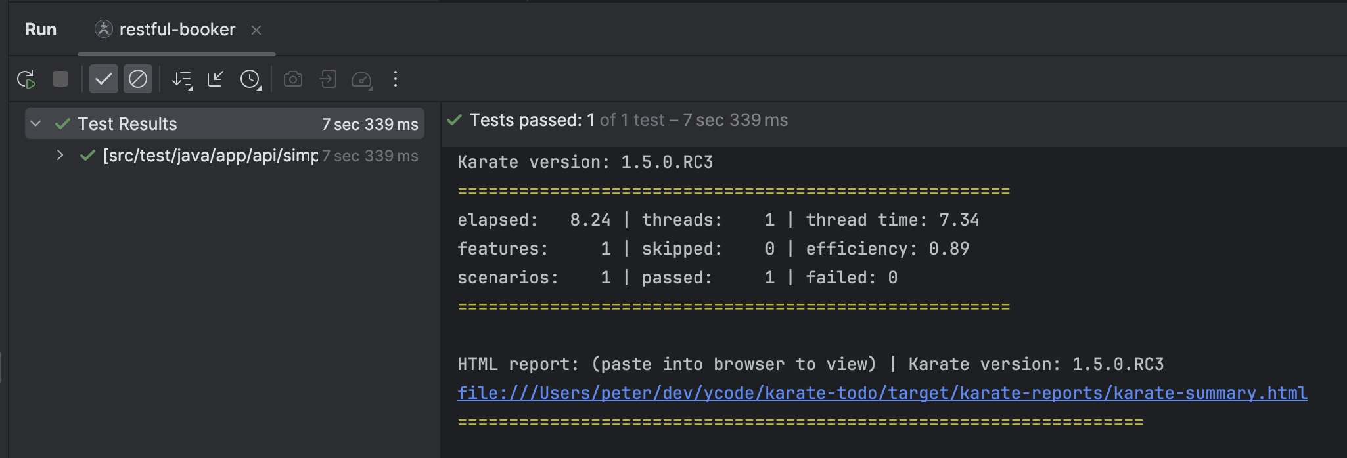
Task: Click the profiler gauge toolbar icon
Action: (362, 80)
